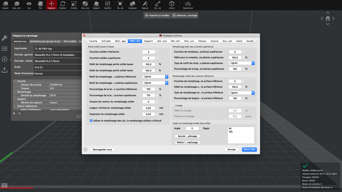The height and width of the screenshot is (192, 342).
Task: Open the Library icon
Action: pos(172,4)
